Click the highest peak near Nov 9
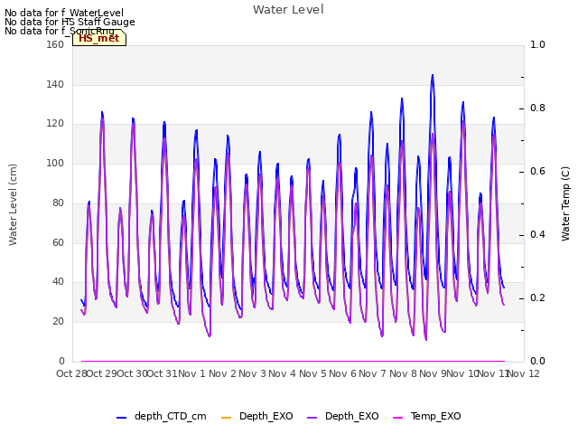The image size is (578, 434). point(433,75)
